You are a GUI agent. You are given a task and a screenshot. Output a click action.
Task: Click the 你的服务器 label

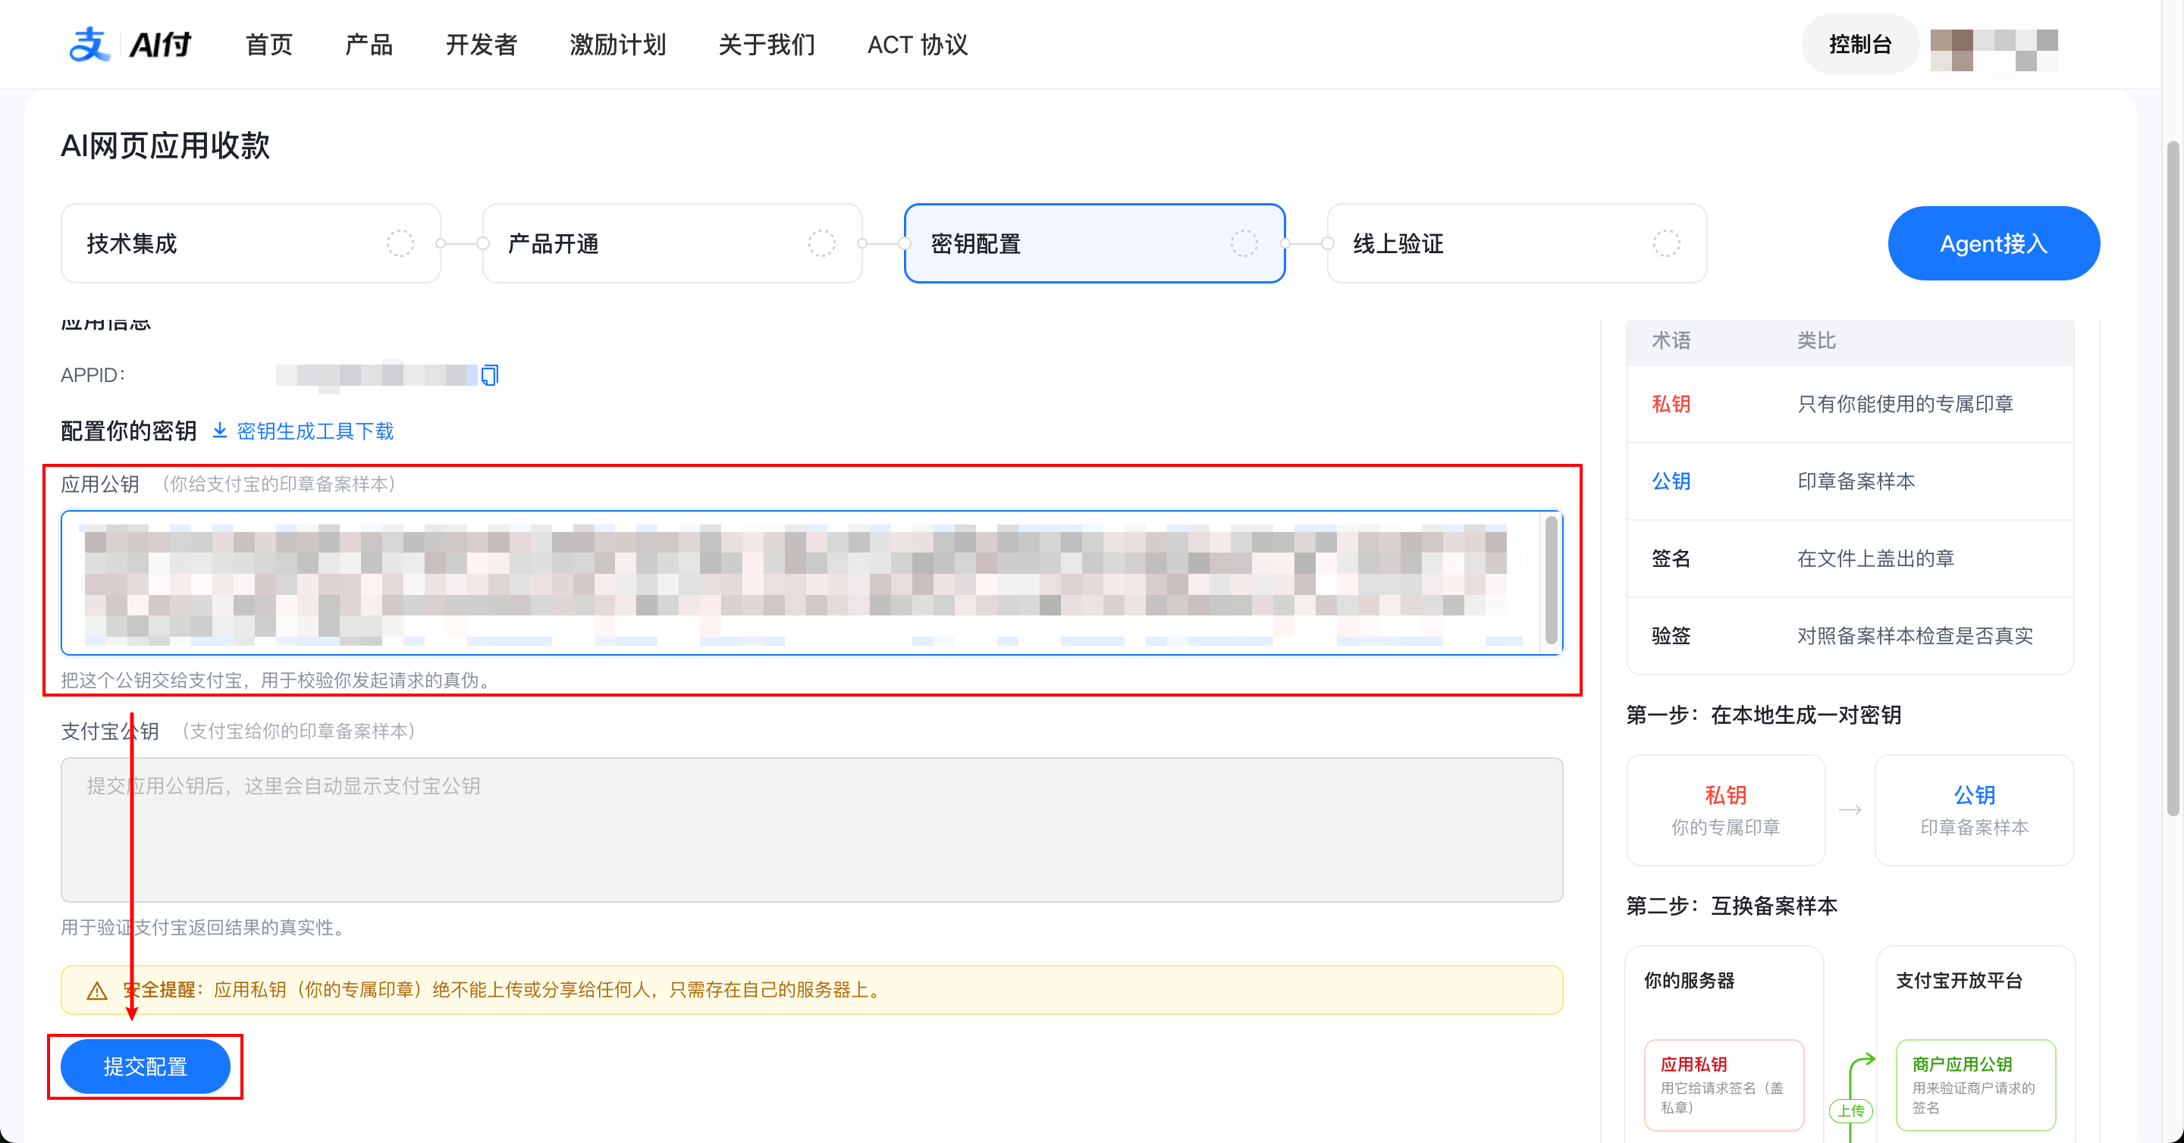click(x=1689, y=980)
